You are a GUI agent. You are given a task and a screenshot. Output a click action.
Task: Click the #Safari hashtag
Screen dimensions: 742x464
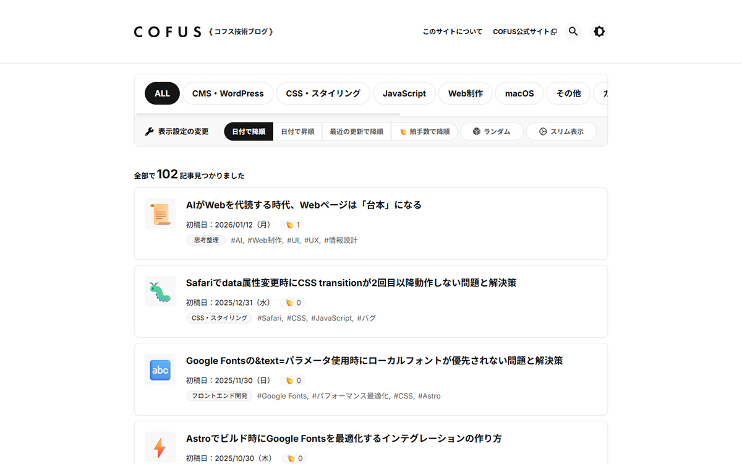(x=270, y=318)
